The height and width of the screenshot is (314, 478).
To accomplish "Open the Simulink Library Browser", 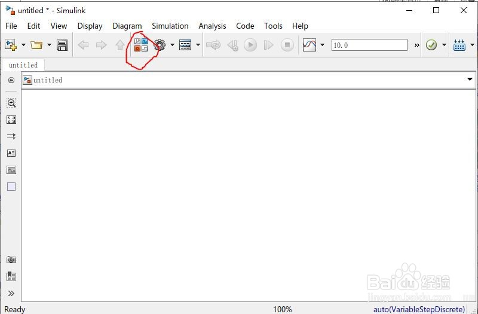I will click(141, 45).
